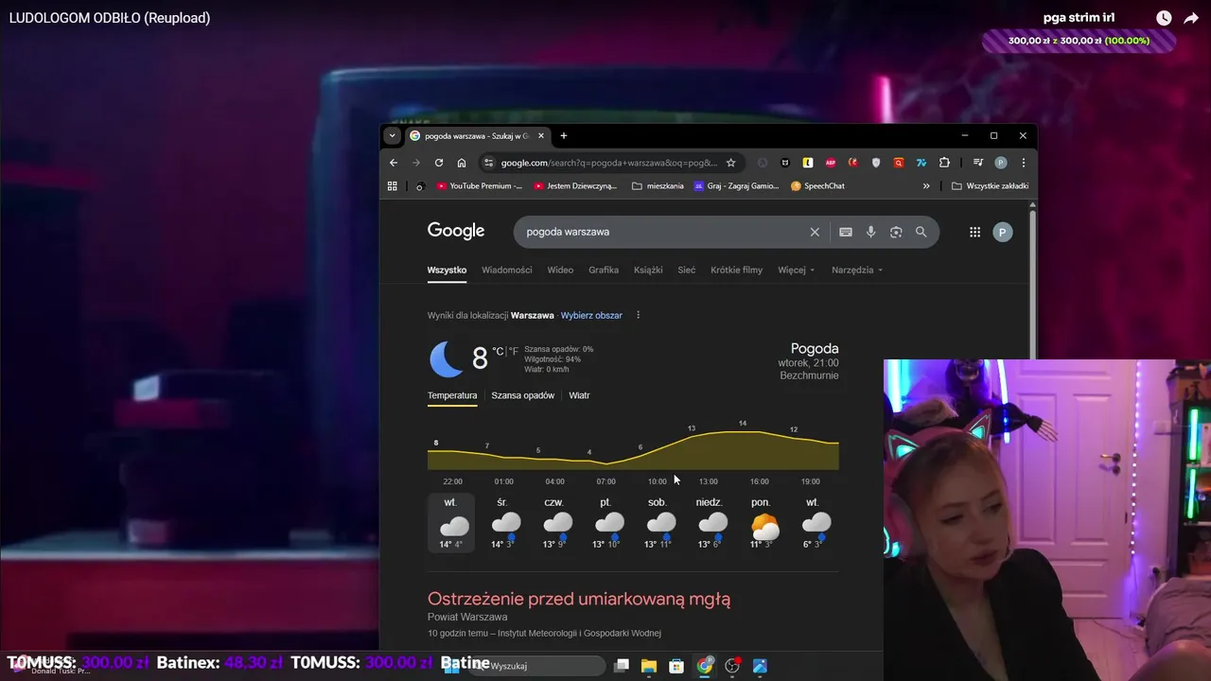Select the Wiatr chart tab
The image size is (1211, 681).
(579, 395)
